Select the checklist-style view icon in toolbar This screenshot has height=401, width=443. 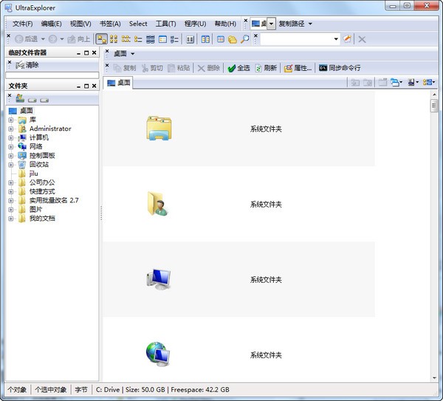(174, 39)
